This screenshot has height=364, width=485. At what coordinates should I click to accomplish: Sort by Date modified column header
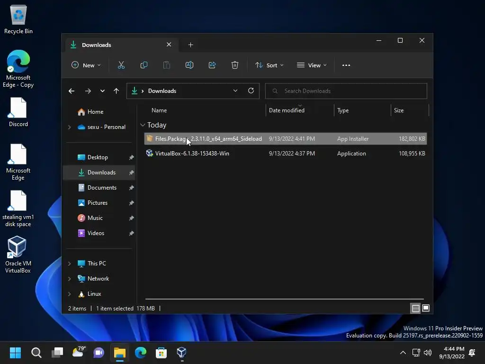click(x=287, y=110)
